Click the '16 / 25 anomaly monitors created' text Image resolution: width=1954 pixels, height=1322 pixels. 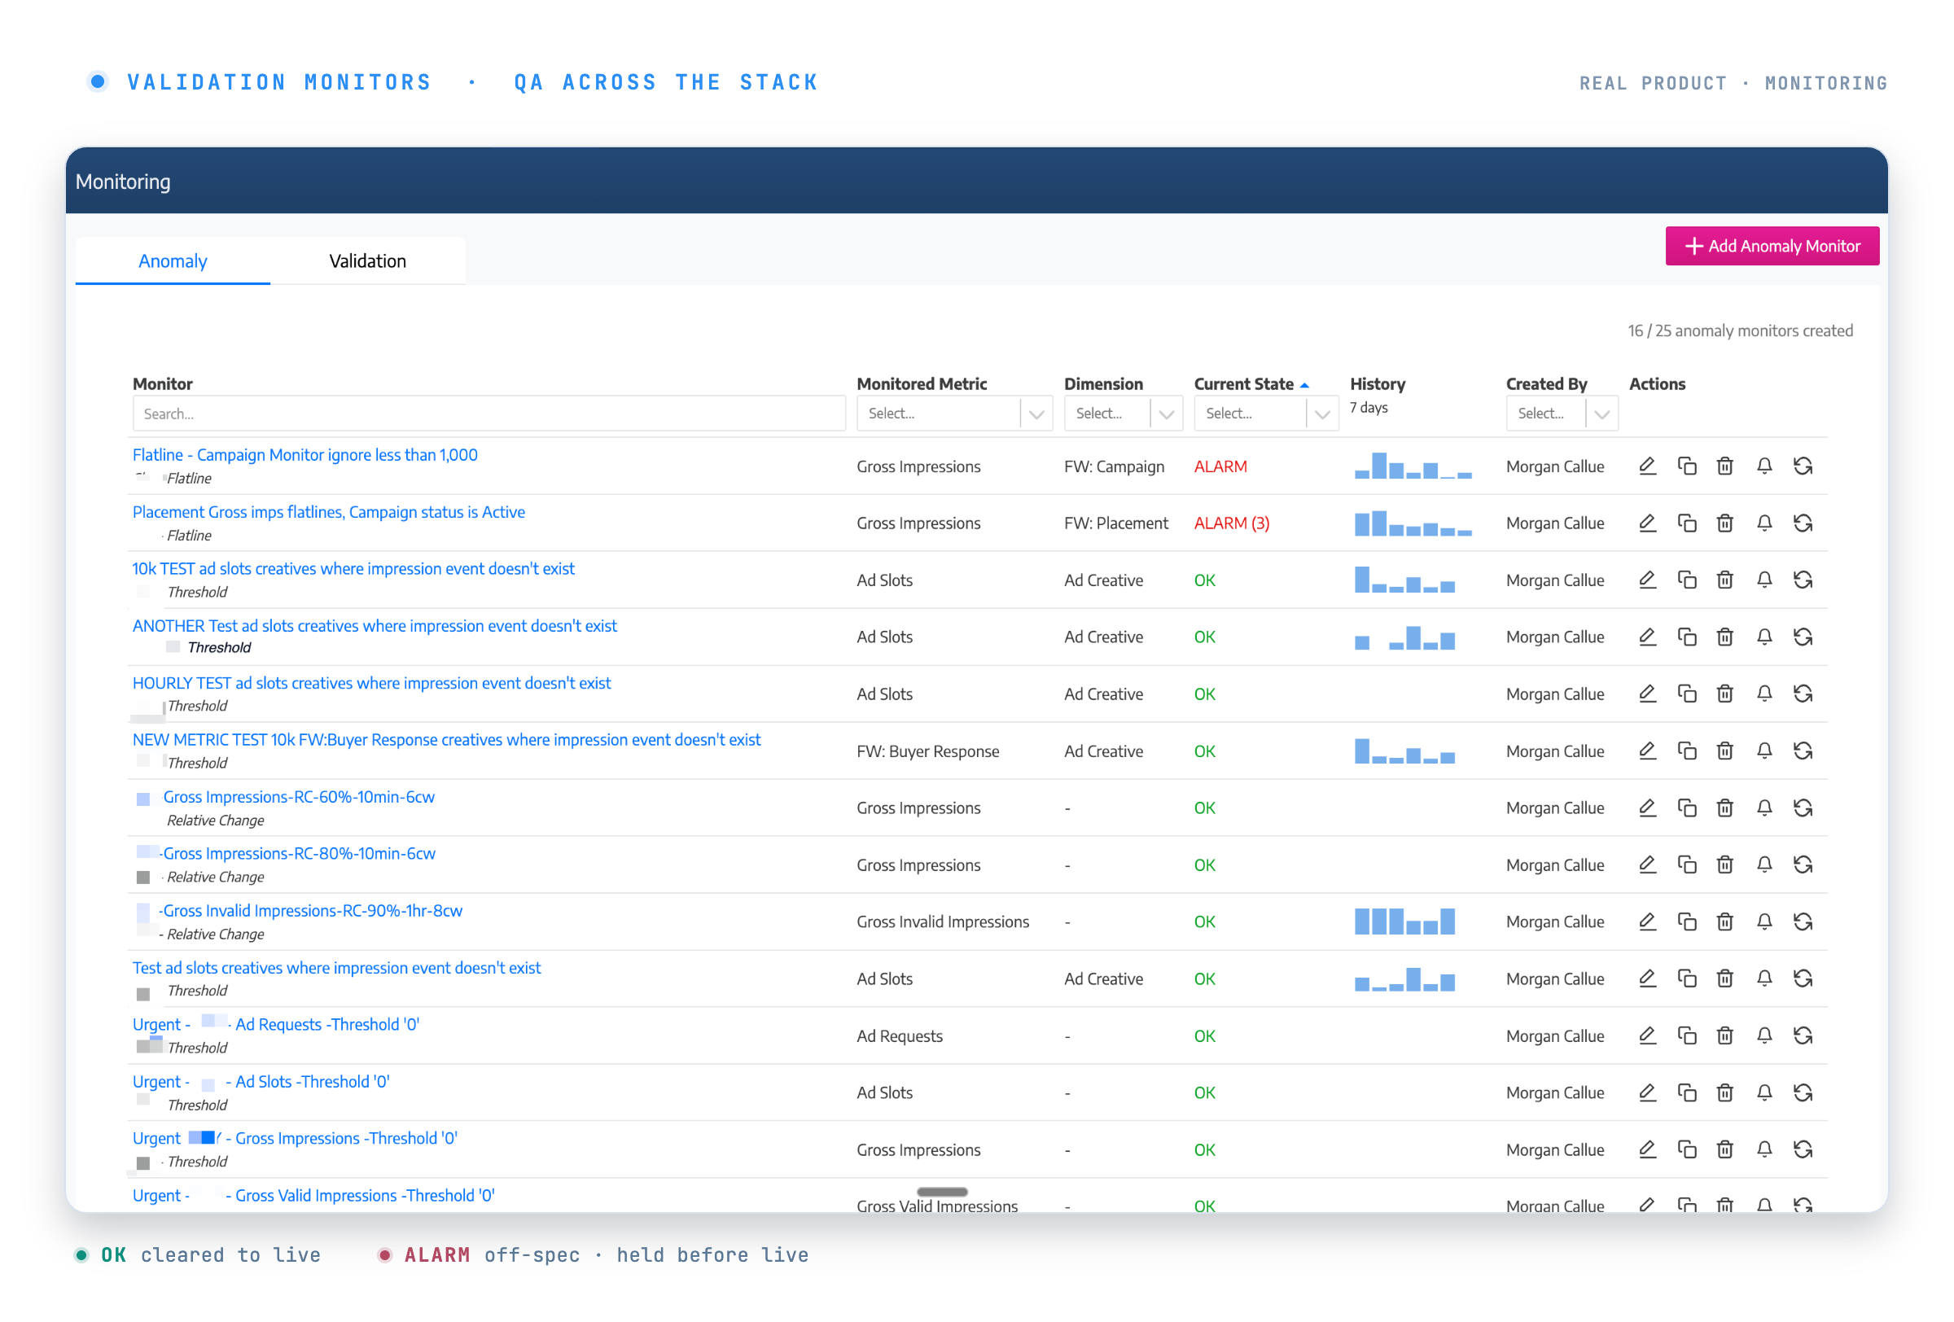[x=1740, y=331]
